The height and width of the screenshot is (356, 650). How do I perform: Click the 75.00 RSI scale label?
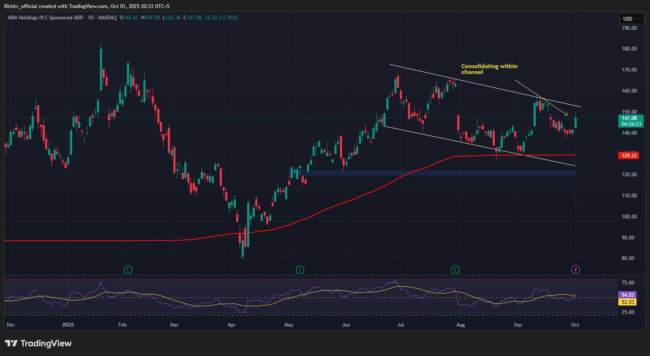click(628, 283)
